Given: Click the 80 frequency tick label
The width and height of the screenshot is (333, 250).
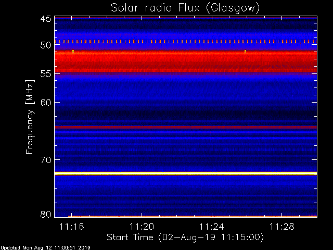Looking at the screenshot, I should (46, 214).
